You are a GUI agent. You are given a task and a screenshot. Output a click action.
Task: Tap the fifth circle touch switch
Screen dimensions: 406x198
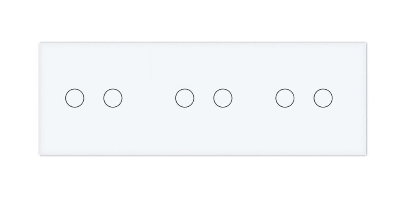pos(285,98)
